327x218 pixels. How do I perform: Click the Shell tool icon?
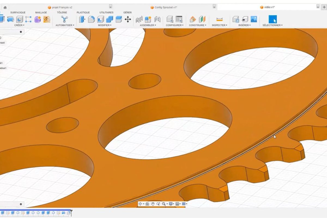coord(101,19)
